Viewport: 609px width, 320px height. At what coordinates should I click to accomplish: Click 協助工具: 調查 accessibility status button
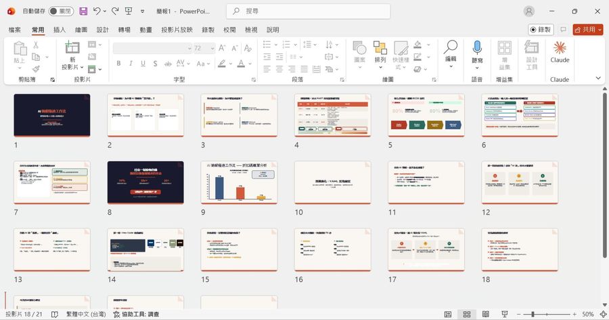tap(135, 315)
